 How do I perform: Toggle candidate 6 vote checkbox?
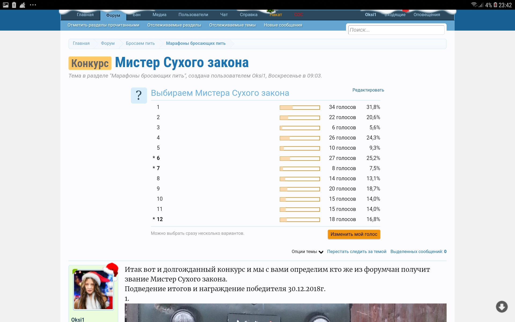tap(157, 158)
